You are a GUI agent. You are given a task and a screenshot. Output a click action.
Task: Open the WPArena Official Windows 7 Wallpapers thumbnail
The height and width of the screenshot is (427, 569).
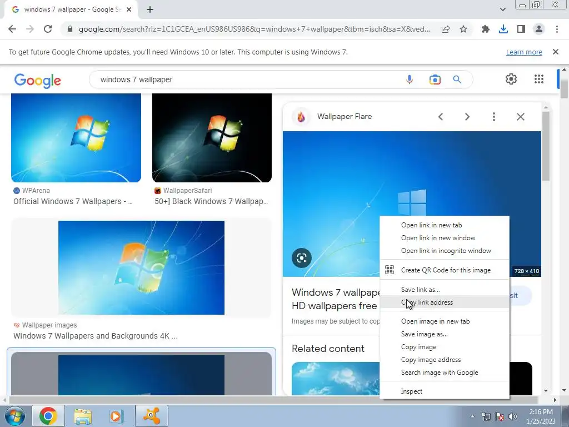(76, 138)
